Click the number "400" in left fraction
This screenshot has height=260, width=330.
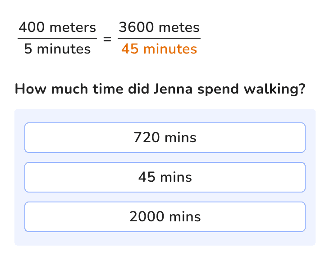(32, 27)
